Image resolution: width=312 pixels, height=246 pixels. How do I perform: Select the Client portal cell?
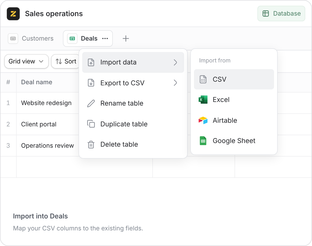click(x=39, y=124)
